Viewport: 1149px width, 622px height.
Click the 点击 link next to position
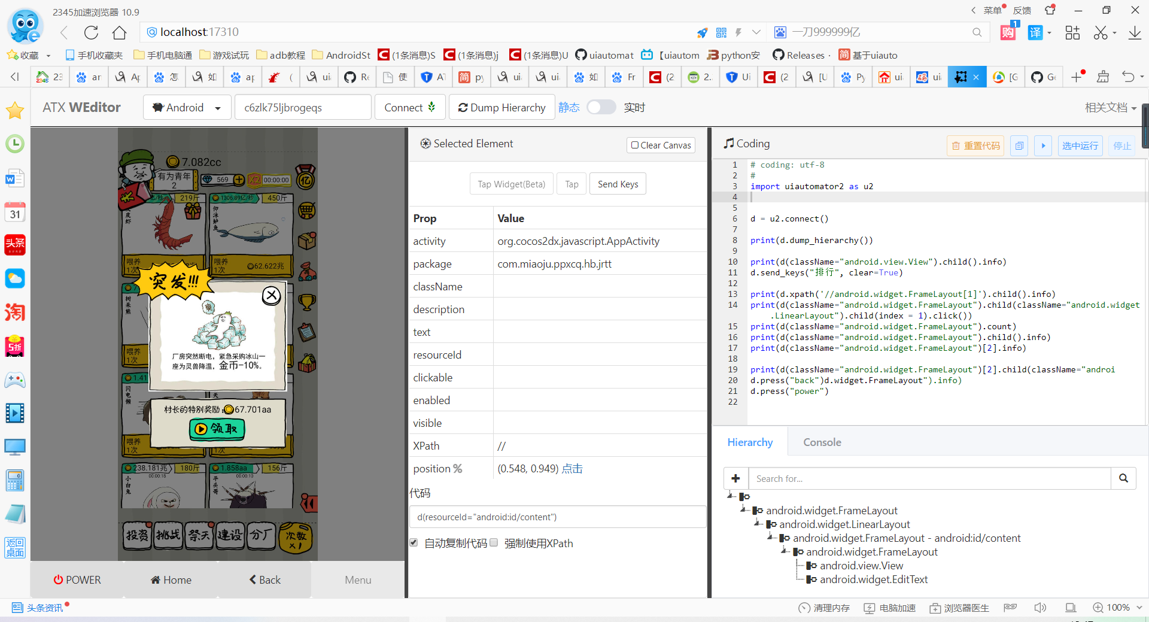pos(572,468)
